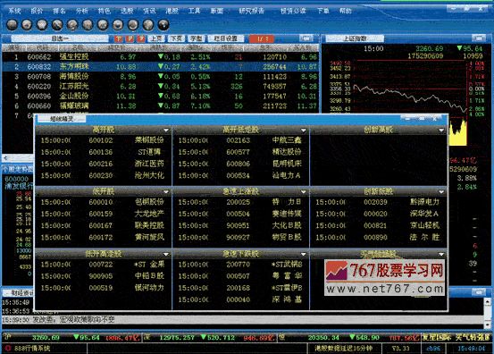Click the 上页 button
Image resolution: width=494 pixels, height=354 pixels.
[156, 38]
